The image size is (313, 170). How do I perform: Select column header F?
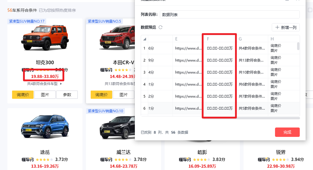208,39
